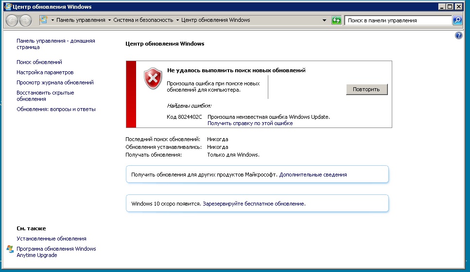Select Система и безопасность breadcrumb
The width and height of the screenshot is (470, 272).
point(143,20)
